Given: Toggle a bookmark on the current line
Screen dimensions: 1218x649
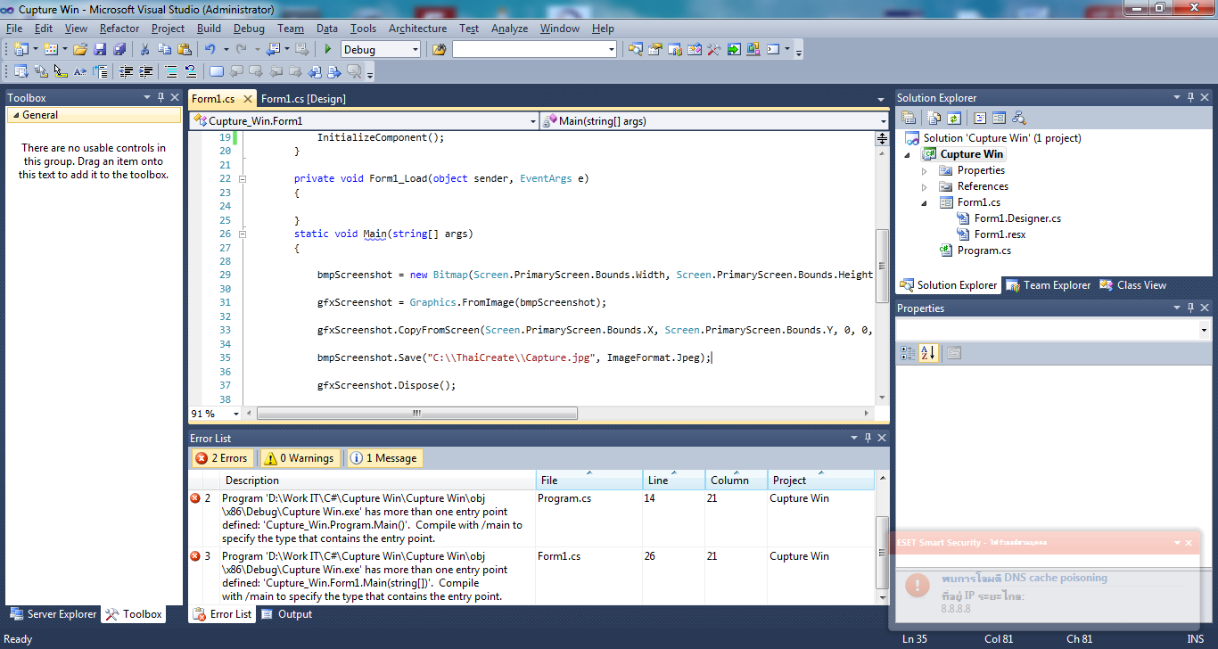Looking at the screenshot, I should pos(217,71).
